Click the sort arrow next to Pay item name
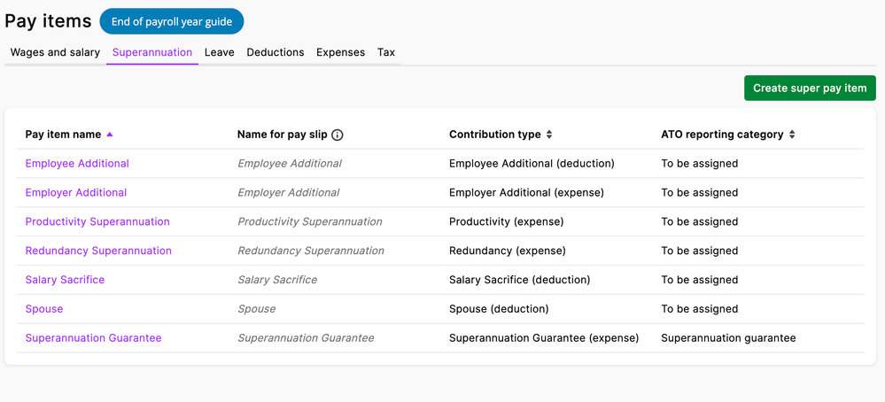 [110, 135]
